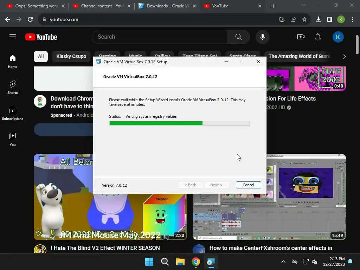Viewport: 360px width, 270px height.
Task: Click in the YouTube Search field
Action: (x=160, y=37)
